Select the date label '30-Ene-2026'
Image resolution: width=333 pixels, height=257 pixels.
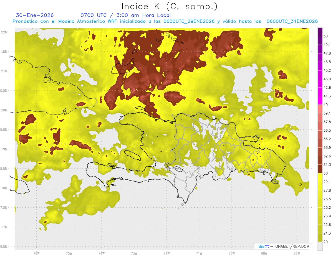click(x=35, y=15)
